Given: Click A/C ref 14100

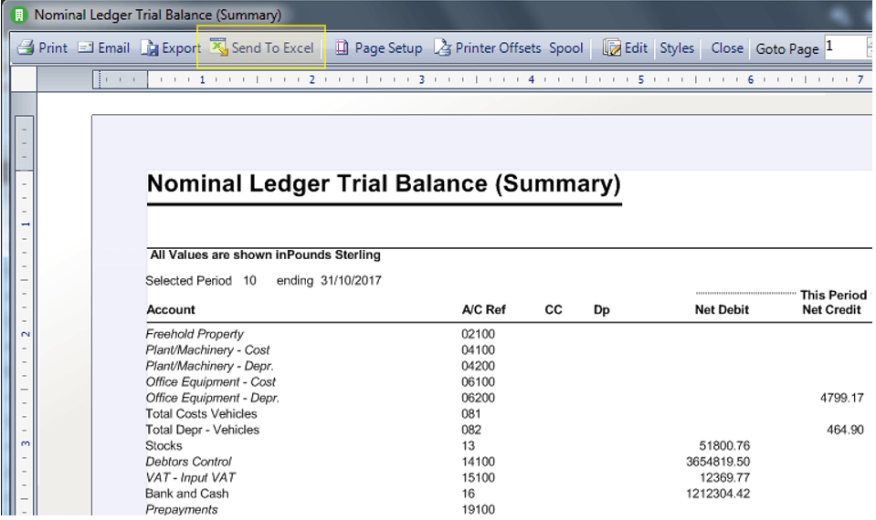Looking at the screenshot, I should (x=479, y=462).
